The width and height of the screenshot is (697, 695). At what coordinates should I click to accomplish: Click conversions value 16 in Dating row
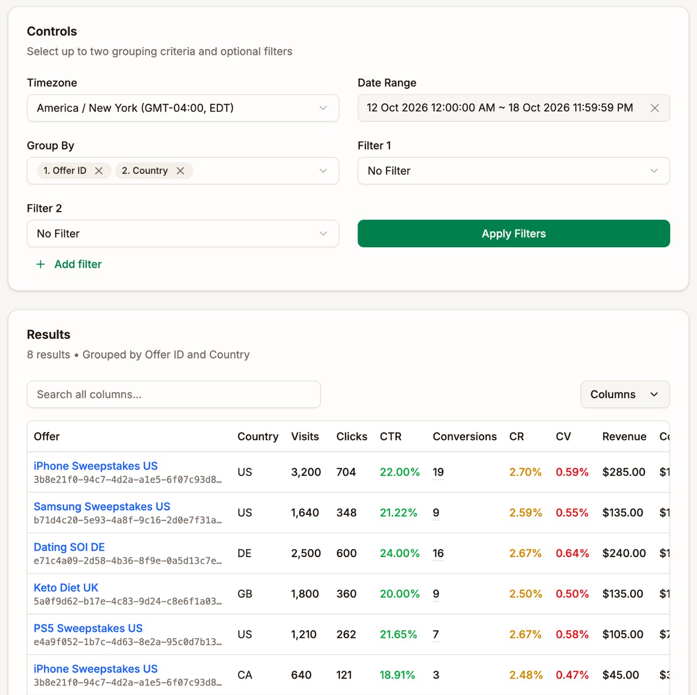[438, 553]
